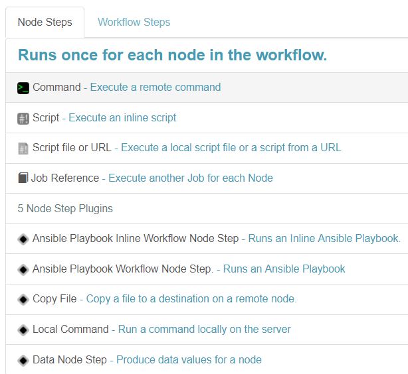Screen dimensions: 408x374
Task: Choose 'Execute an inline script' link
Action: 122,118
